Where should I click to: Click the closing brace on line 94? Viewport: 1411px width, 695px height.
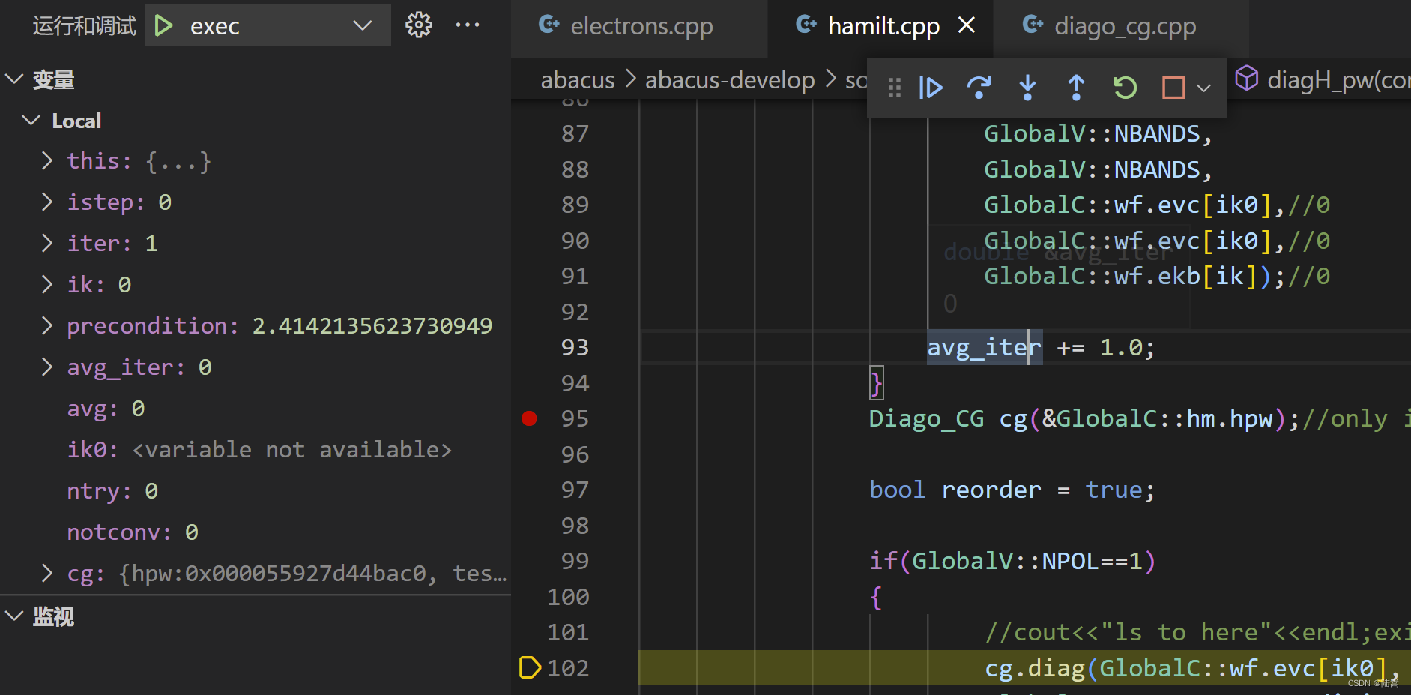pos(876,383)
